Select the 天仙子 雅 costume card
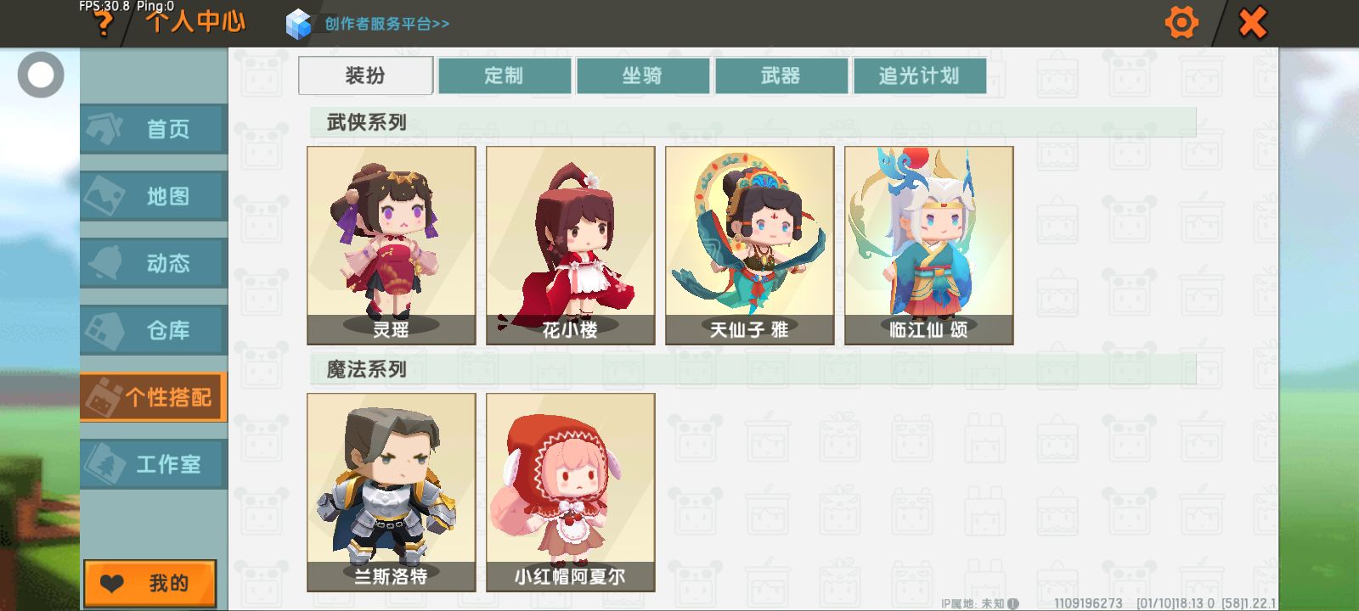Viewport: 1359px width, 611px height. (750, 245)
